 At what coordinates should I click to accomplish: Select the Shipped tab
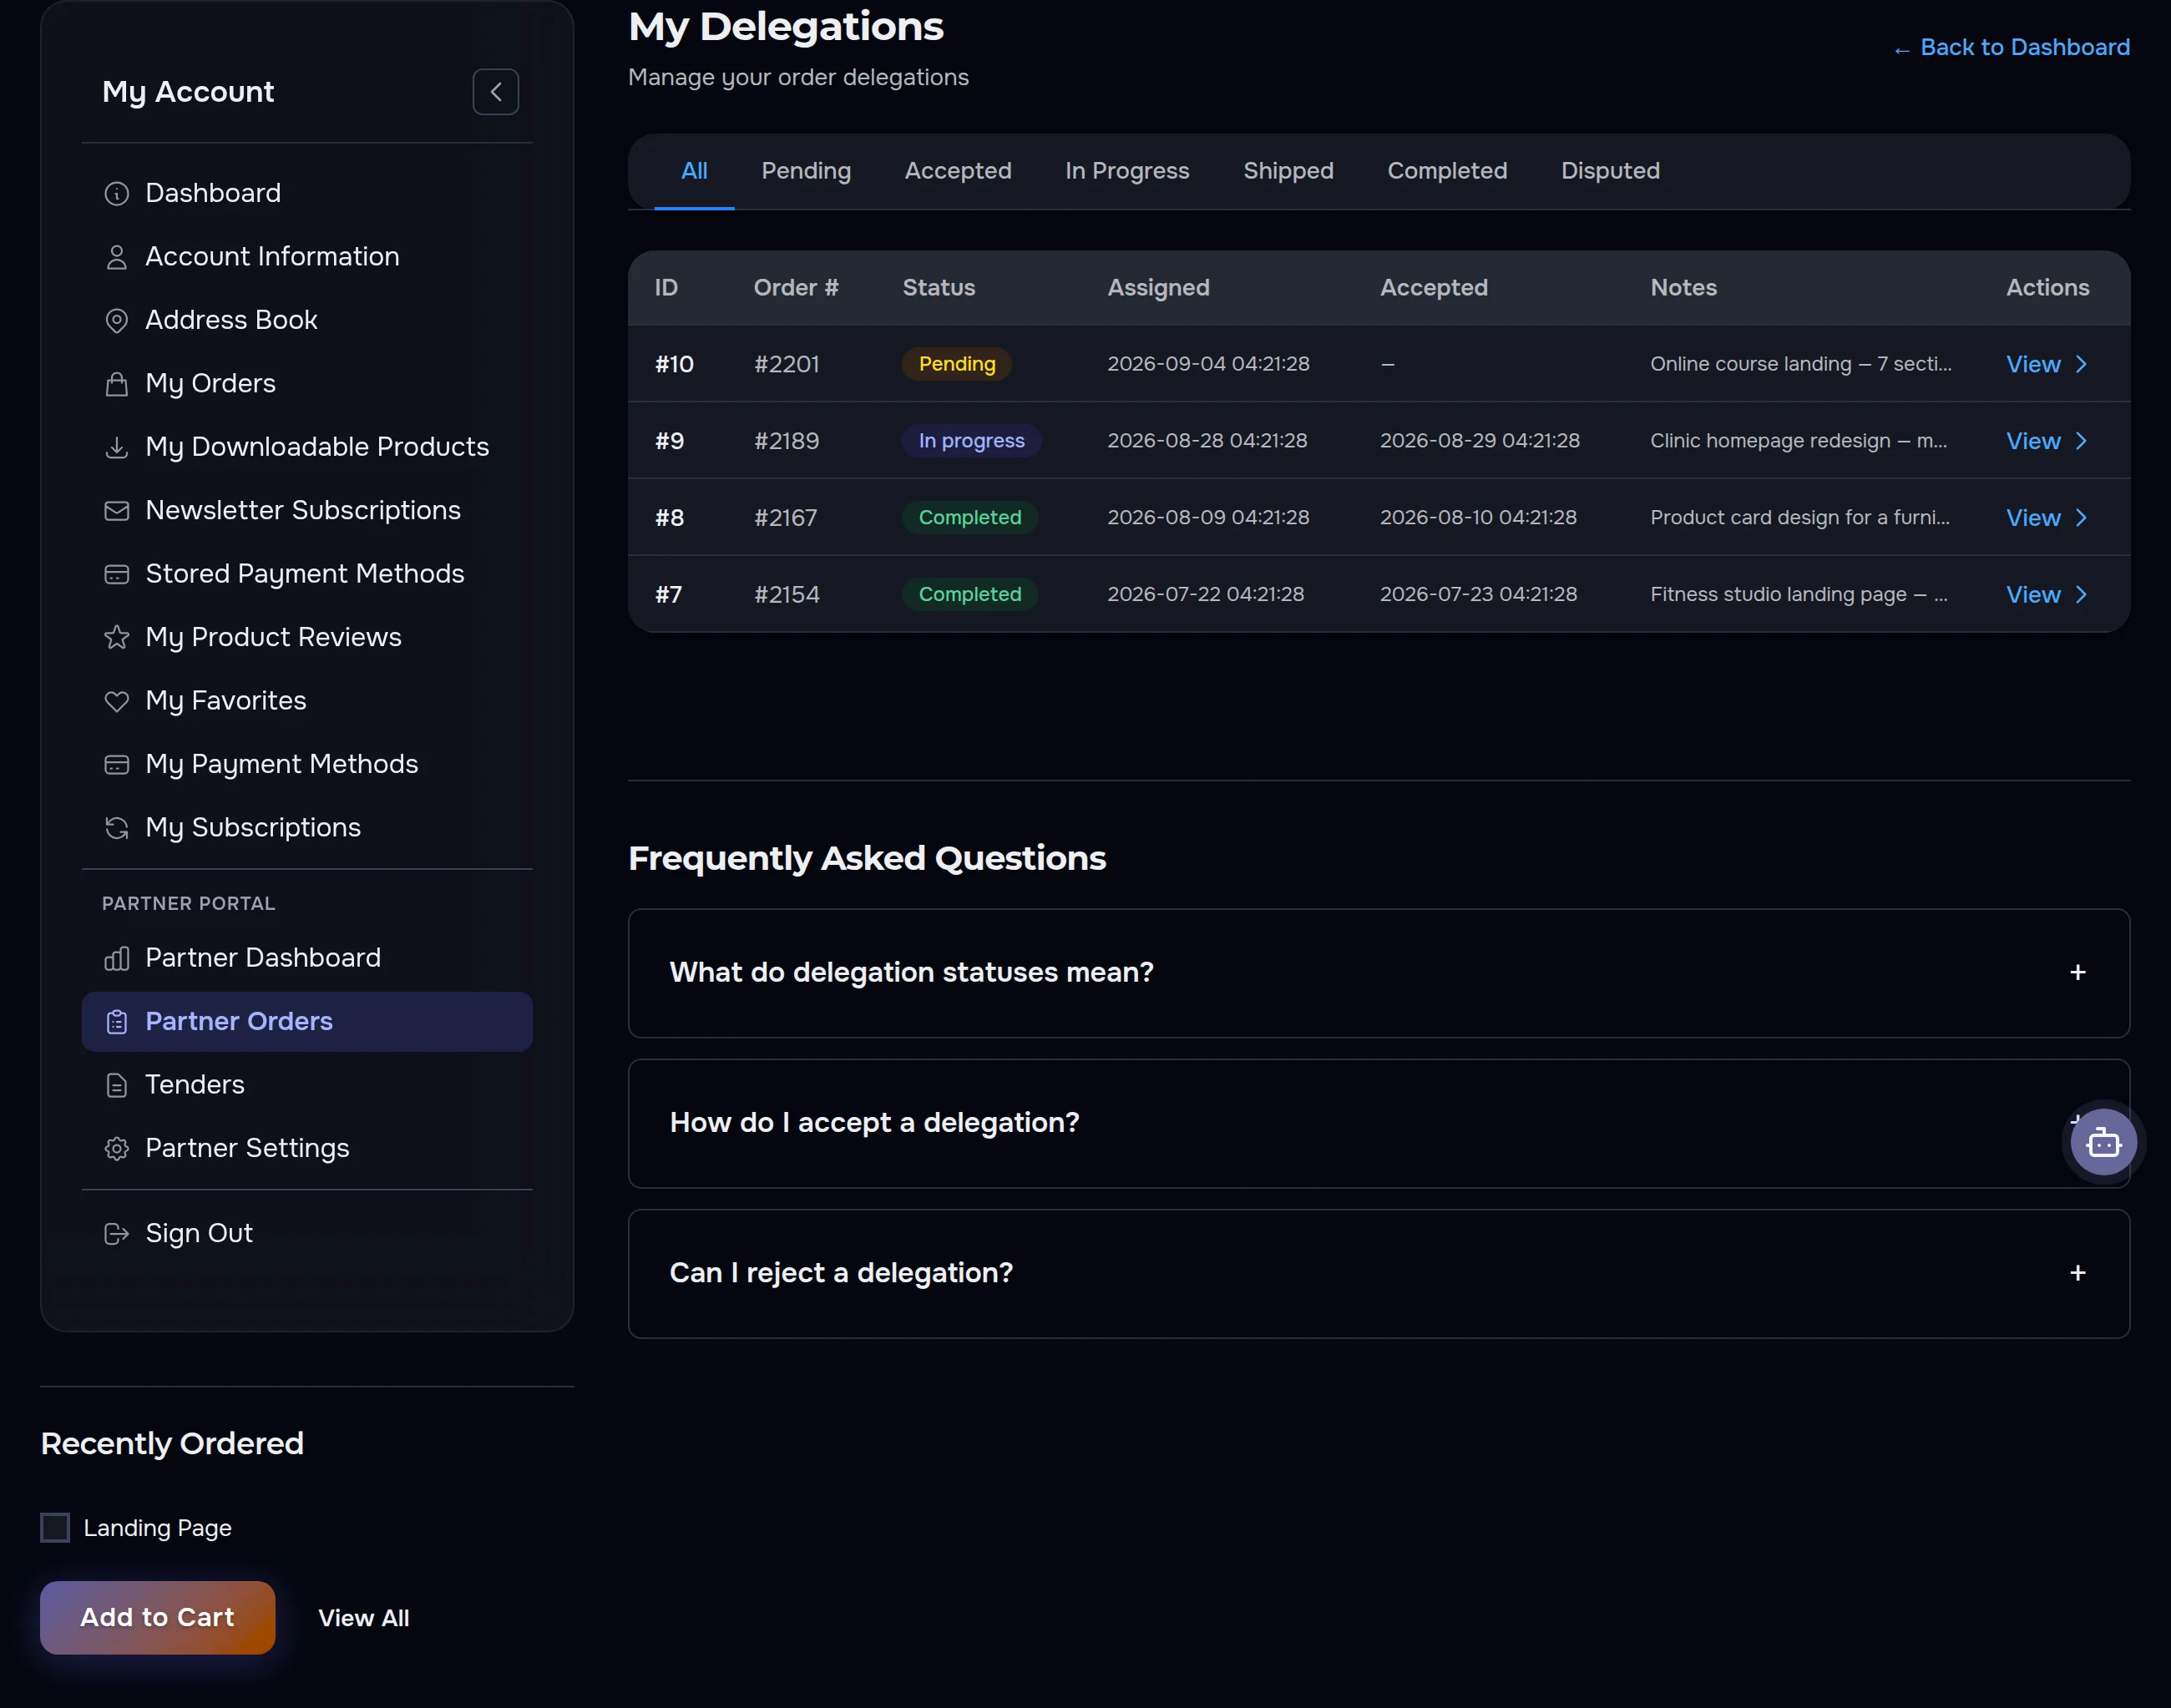point(1288,171)
